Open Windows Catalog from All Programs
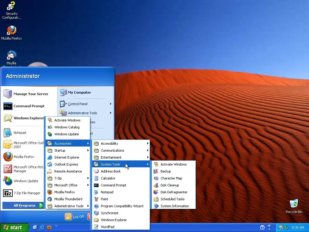The image size is (309, 232). point(68,127)
